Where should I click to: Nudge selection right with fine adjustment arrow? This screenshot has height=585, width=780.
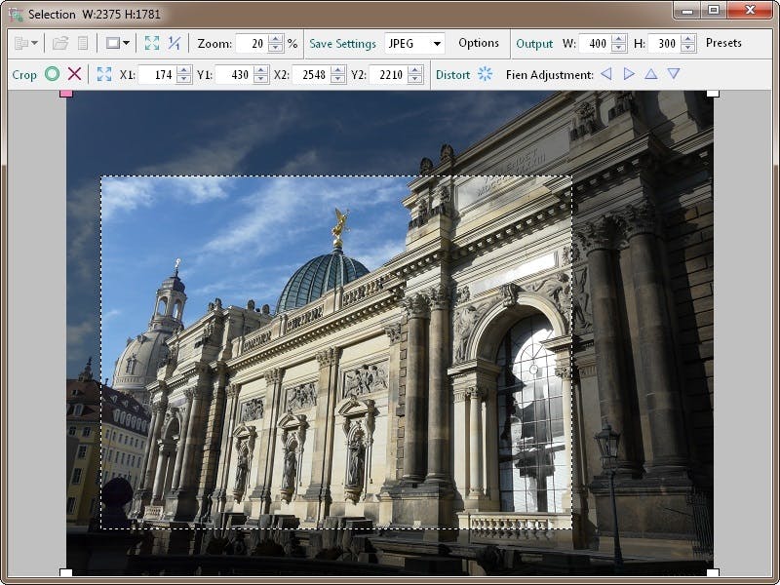pos(629,74)
